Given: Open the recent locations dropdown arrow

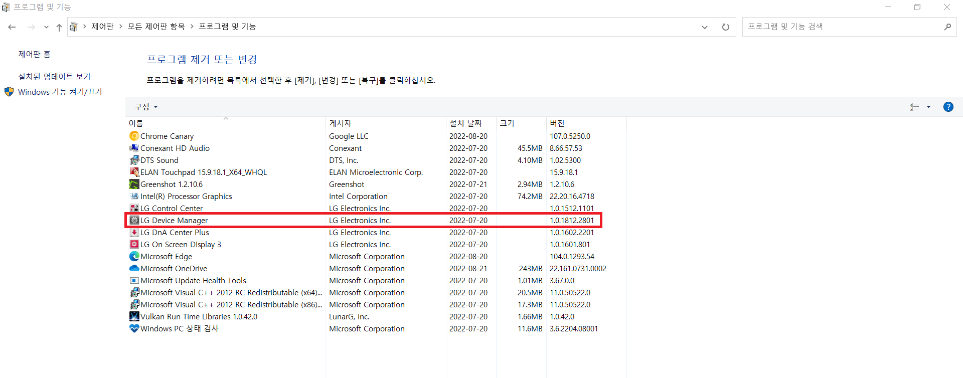Looking at the screenshot, I should [x=46, y=27].
